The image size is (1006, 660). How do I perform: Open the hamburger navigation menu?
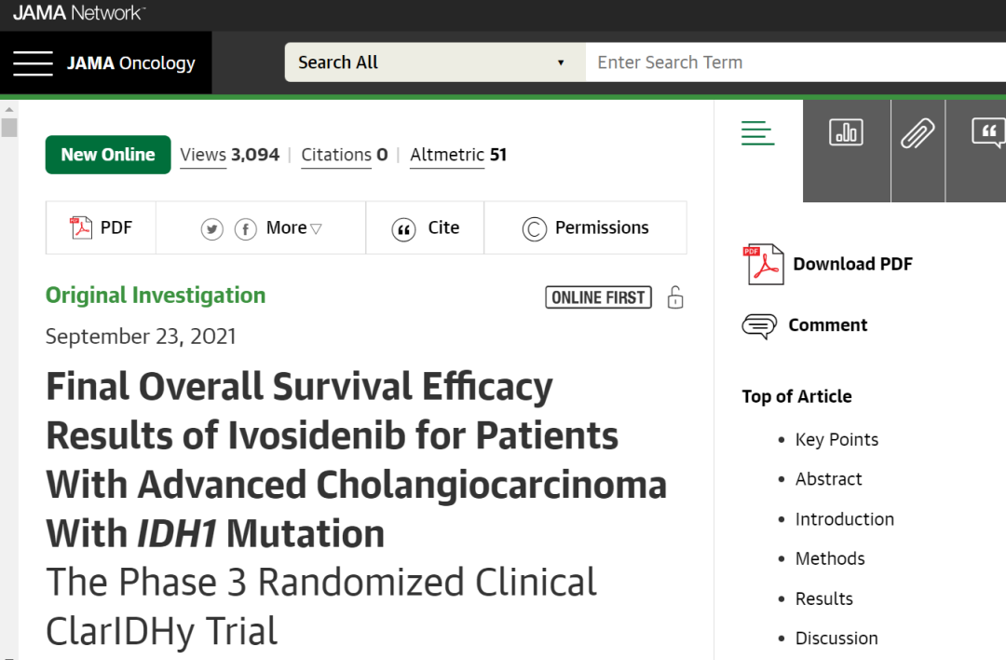(33, 62)
